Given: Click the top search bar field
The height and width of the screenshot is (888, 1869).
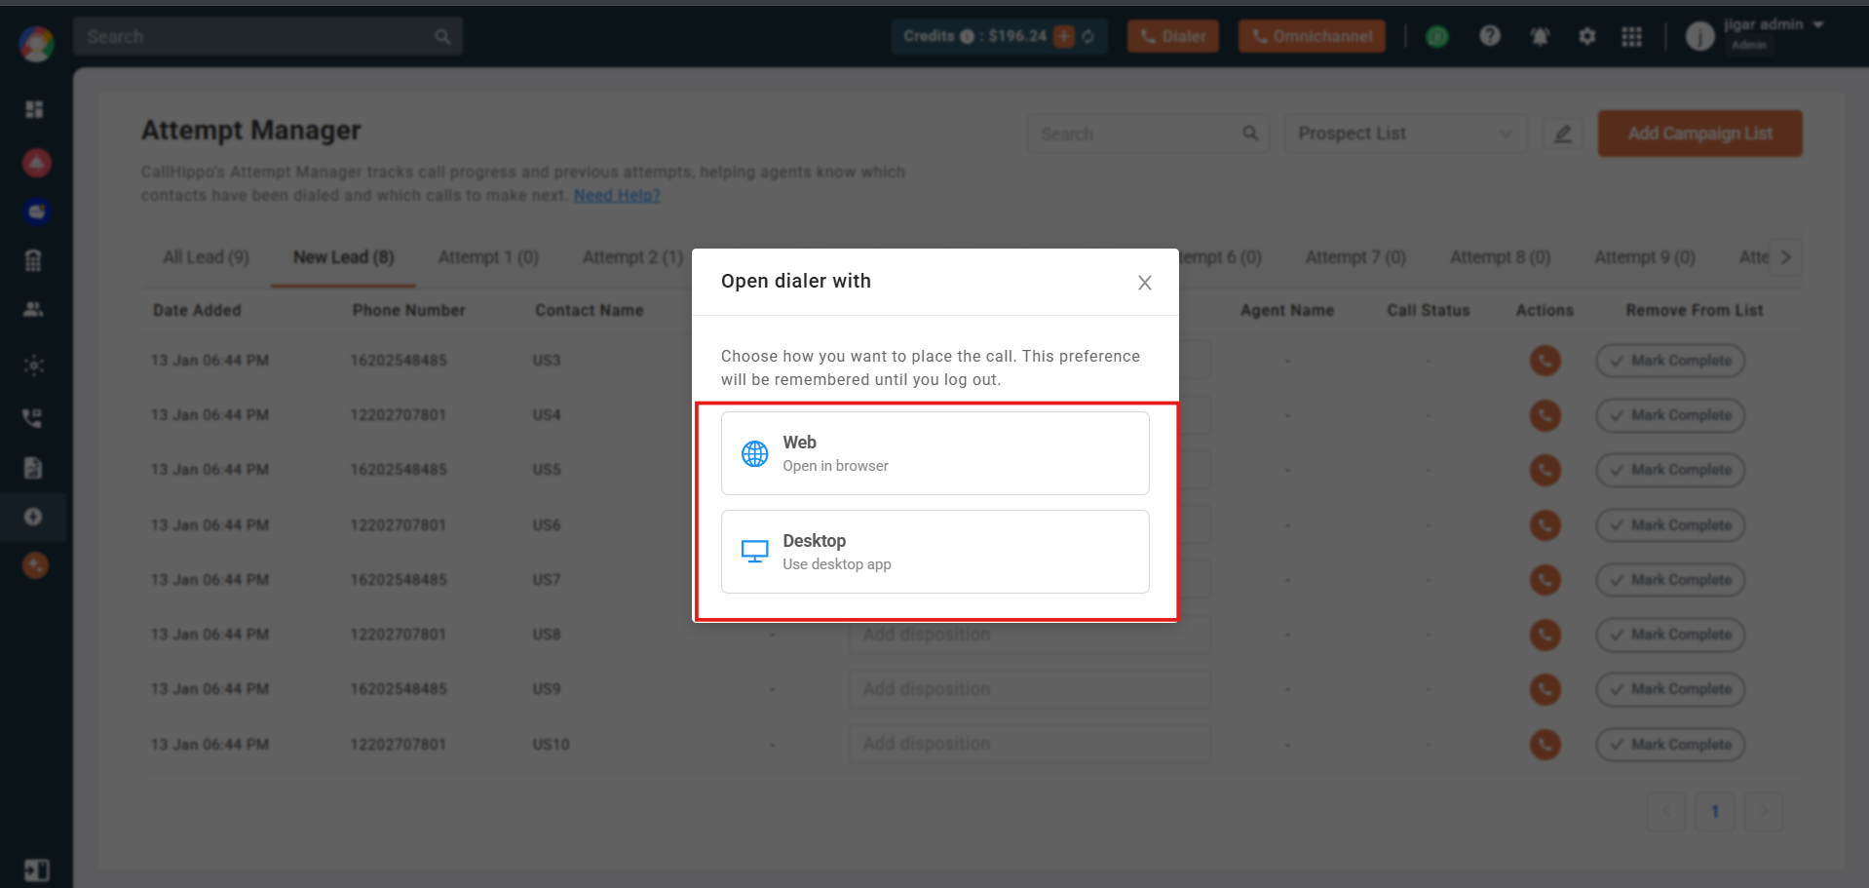Looking at the screenshot, I should click(x=267, y=37).
